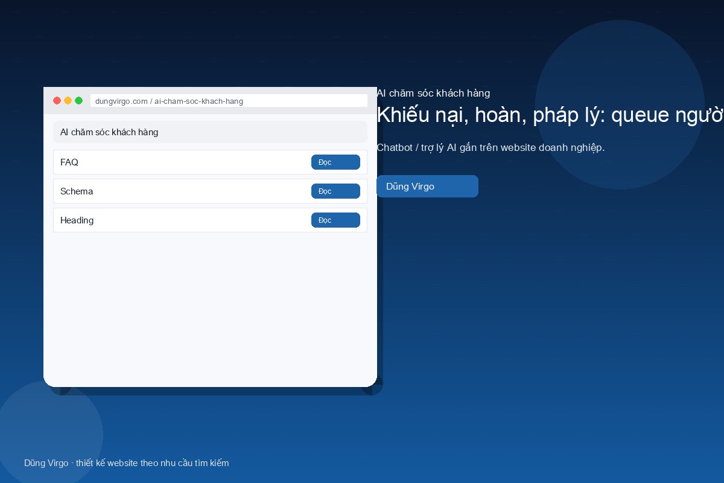Click the yellow minimize dot in mock browser
Screen dimensions: 724x483
point(68,101)
